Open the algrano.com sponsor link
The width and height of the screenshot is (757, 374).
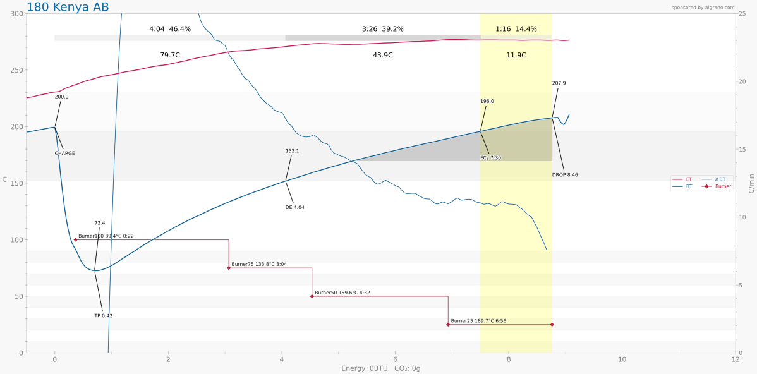(x=703, y=7)
